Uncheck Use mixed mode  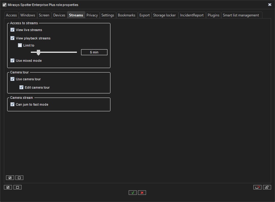(x=13, y=61)
